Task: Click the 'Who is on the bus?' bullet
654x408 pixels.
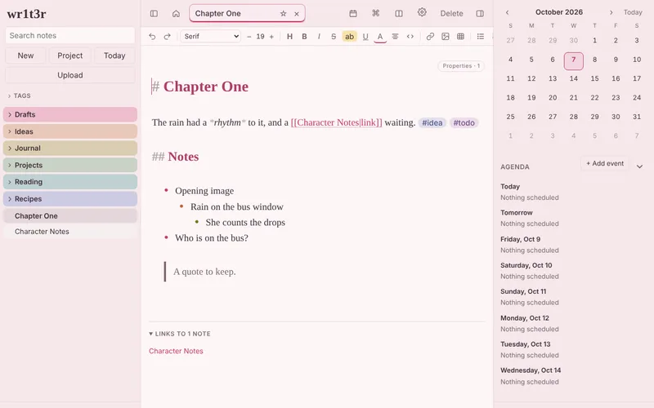Action: click(x=212, y=238)
